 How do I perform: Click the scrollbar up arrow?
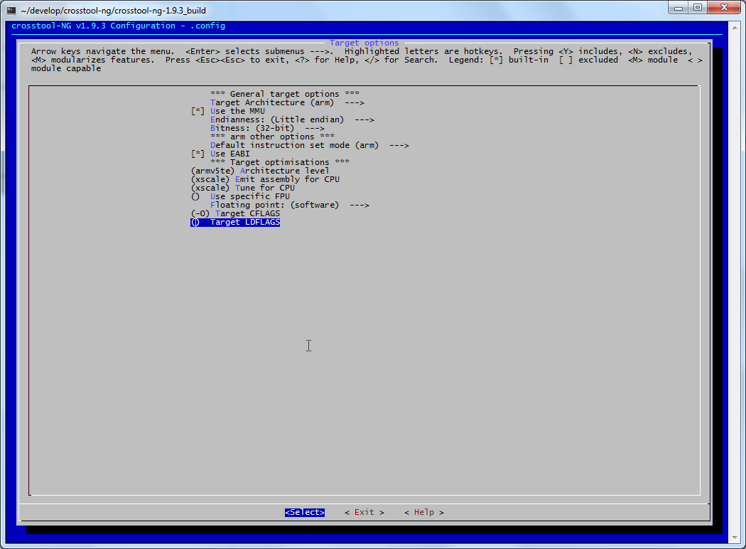(x=735, y=28)
